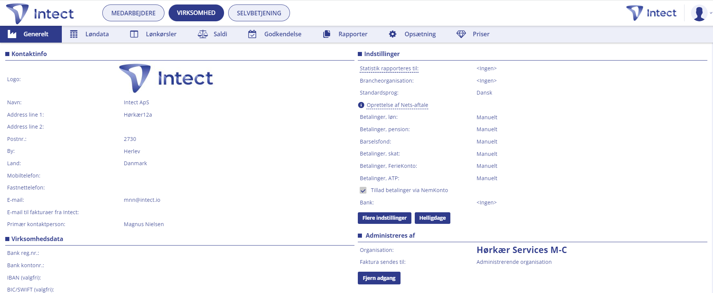Switch to the Selvbetjening tab
Screen dimensions: 713x293
pyautogui.click(x=259, y=13)
